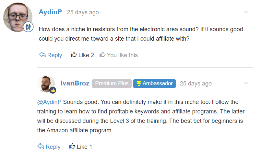Follow the @AydinP mention link

tap(49, 102)
